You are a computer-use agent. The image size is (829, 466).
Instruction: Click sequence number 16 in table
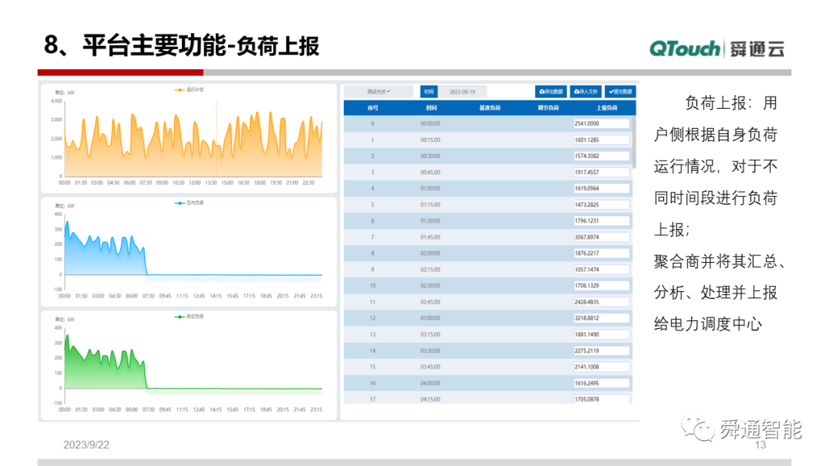pos(373,383)
